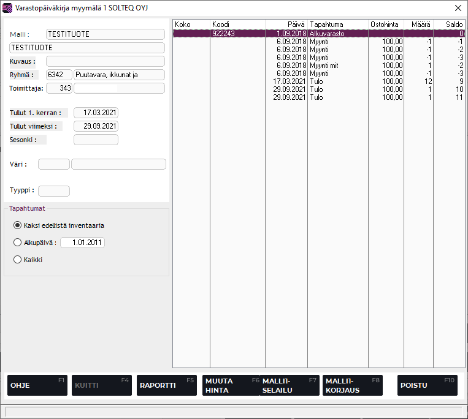468x419 pixels.
Task: Sort by the Päivä column header
Action: pyautogui.click(x=286, y=24)
